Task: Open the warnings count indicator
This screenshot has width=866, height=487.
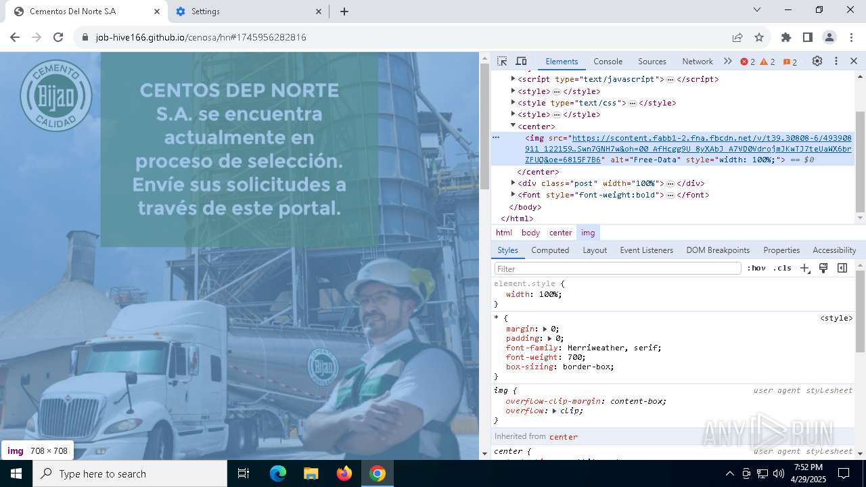Action: (767, 62)
